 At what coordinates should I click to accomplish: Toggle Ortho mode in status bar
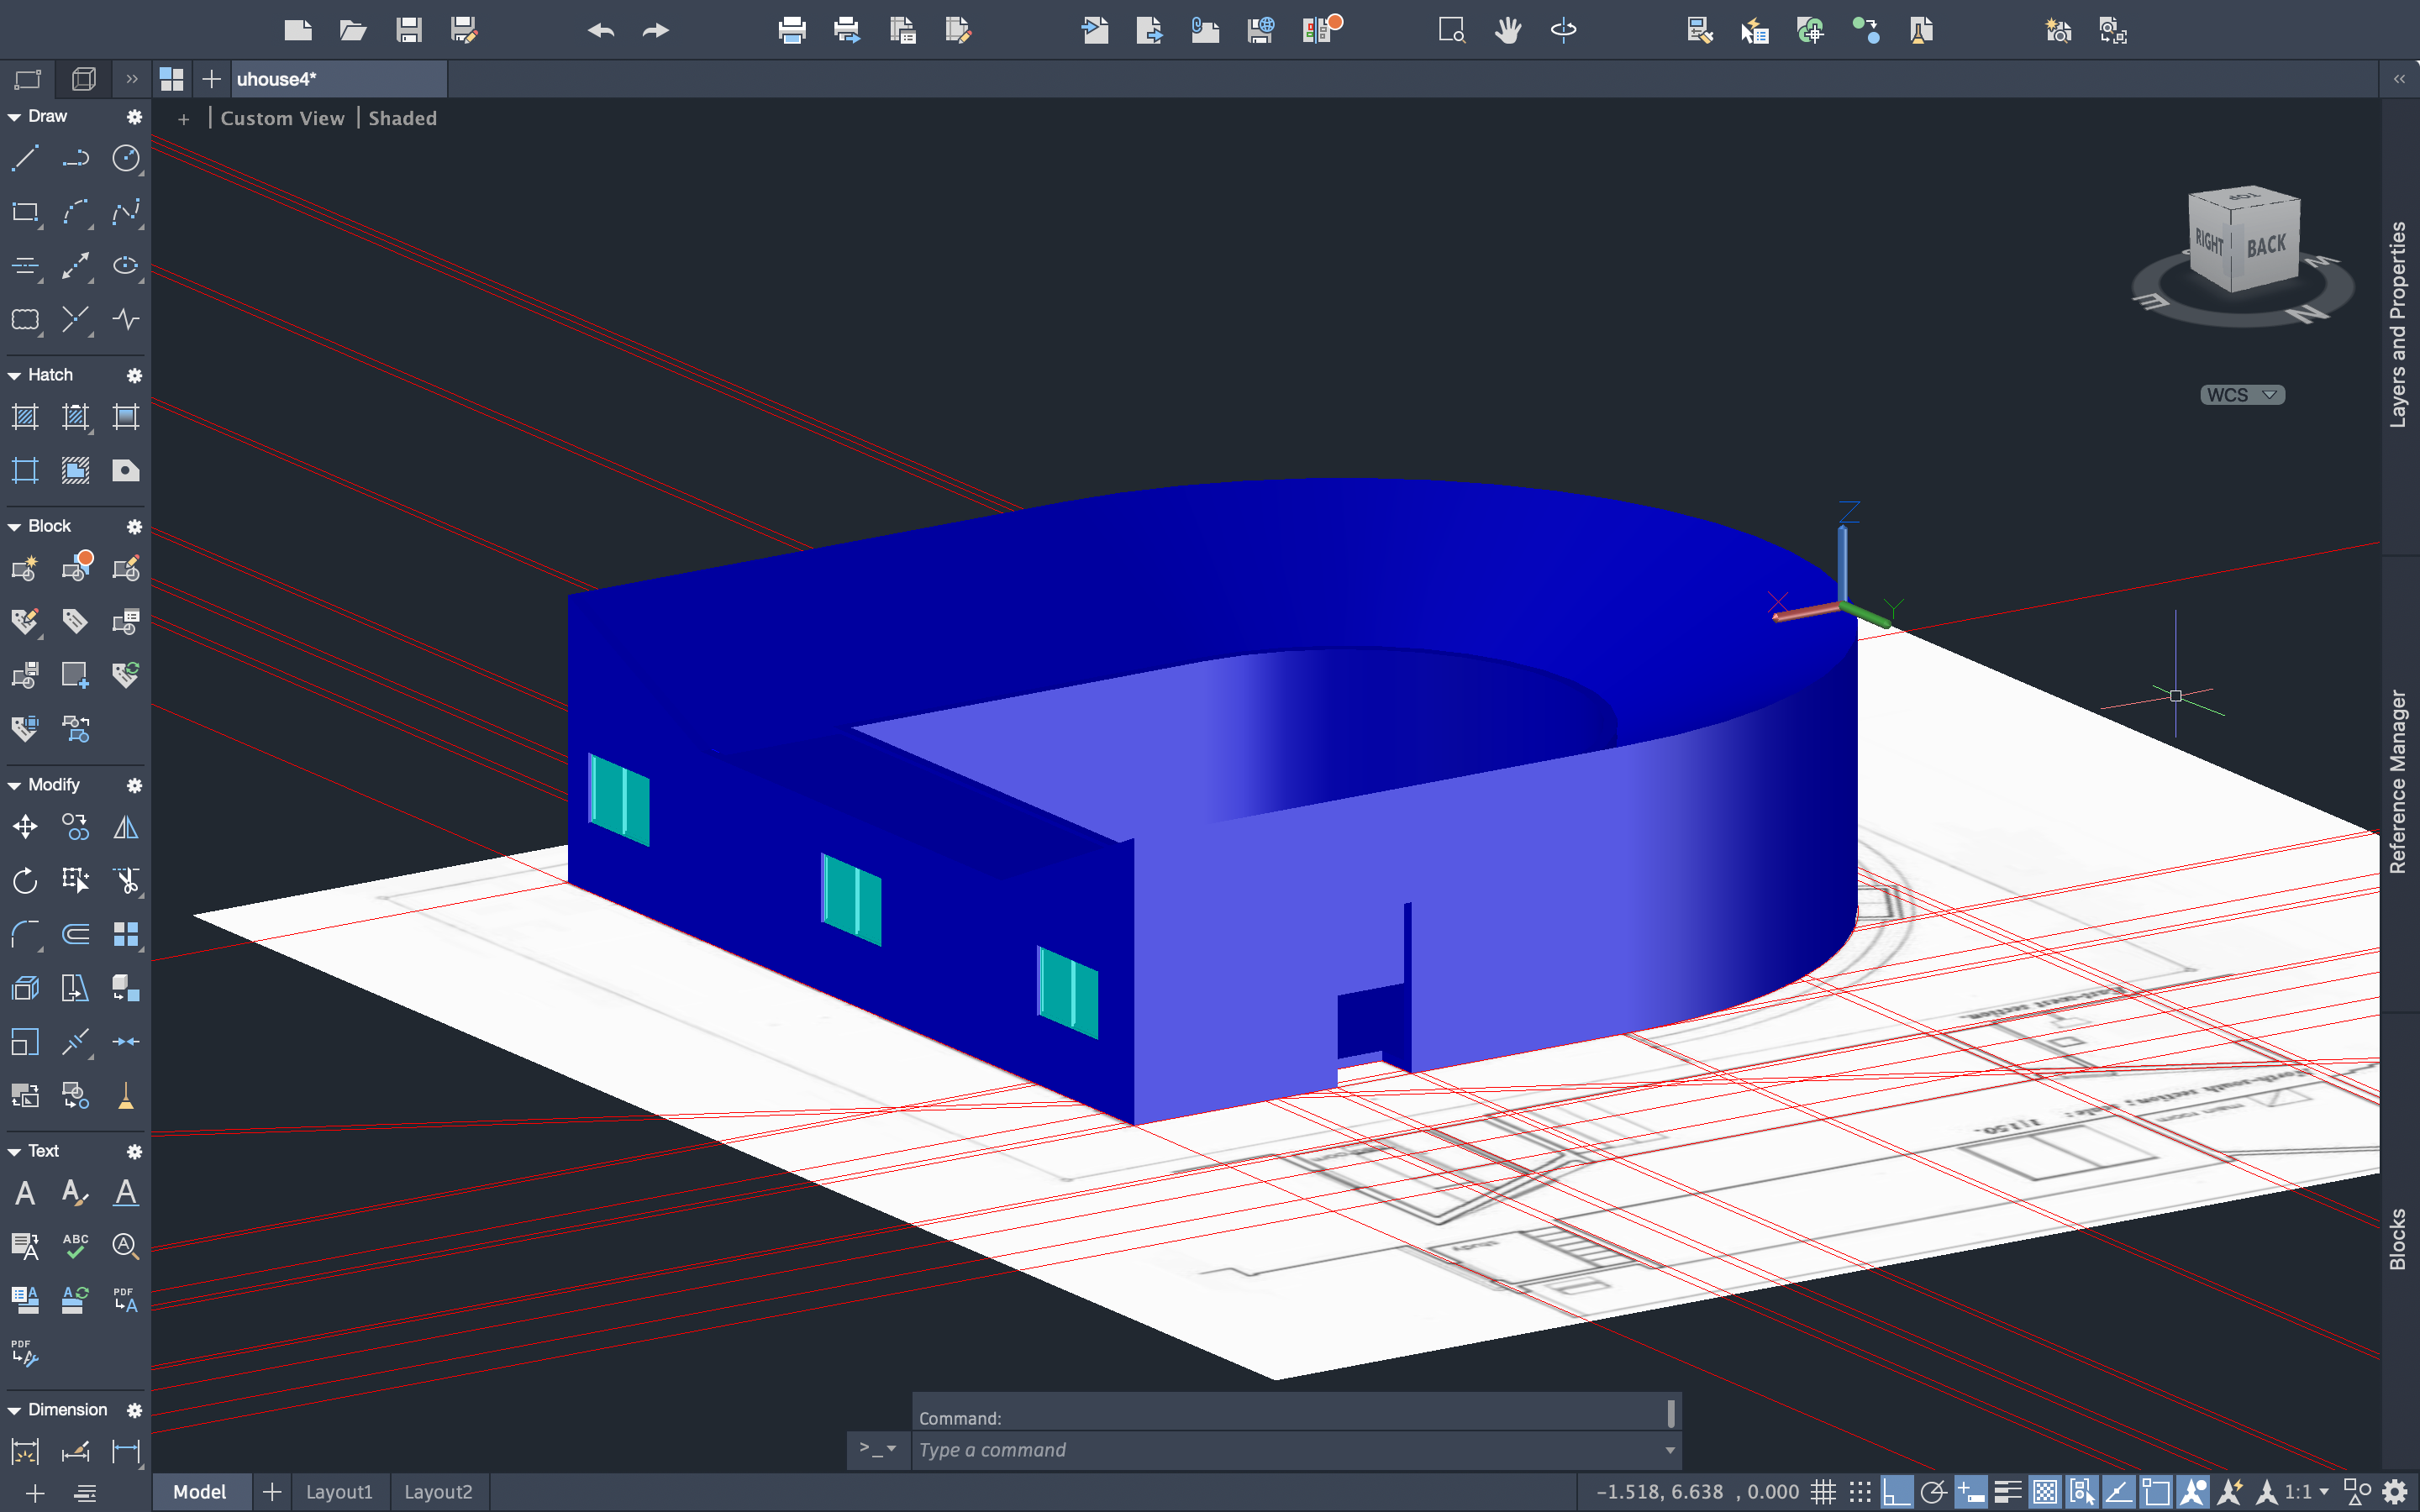tap(1896, 1492)
